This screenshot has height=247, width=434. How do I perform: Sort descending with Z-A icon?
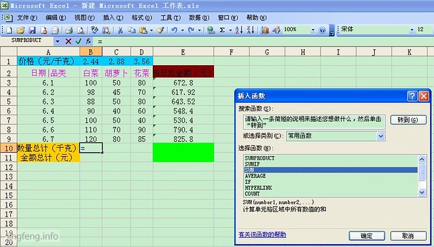251,30
